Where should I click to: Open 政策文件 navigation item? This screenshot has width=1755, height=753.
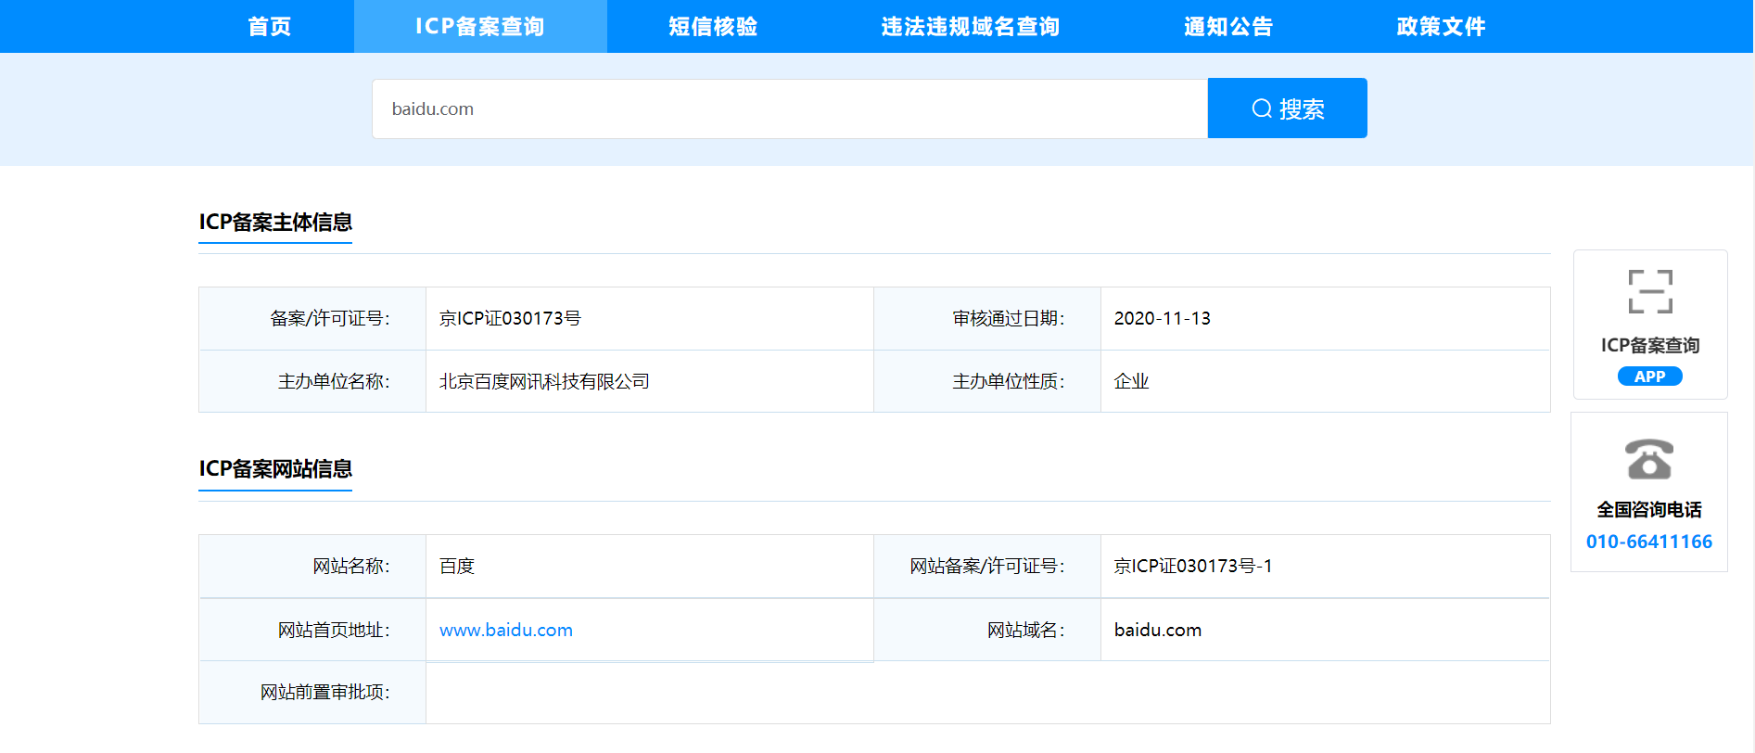[1441, 27]
